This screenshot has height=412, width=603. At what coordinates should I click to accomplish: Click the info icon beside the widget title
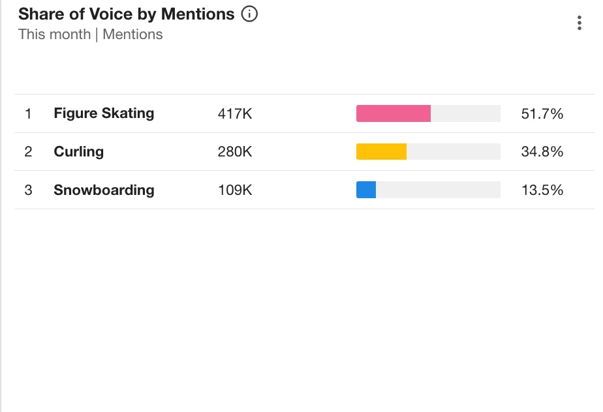[x=249, y=14]
